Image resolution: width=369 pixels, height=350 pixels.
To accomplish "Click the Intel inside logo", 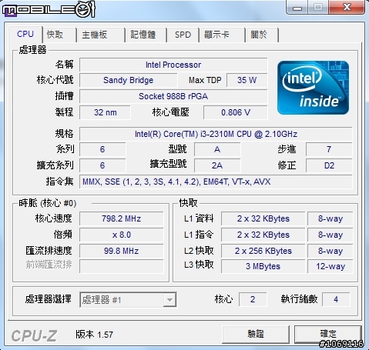I will pos(313,88).
